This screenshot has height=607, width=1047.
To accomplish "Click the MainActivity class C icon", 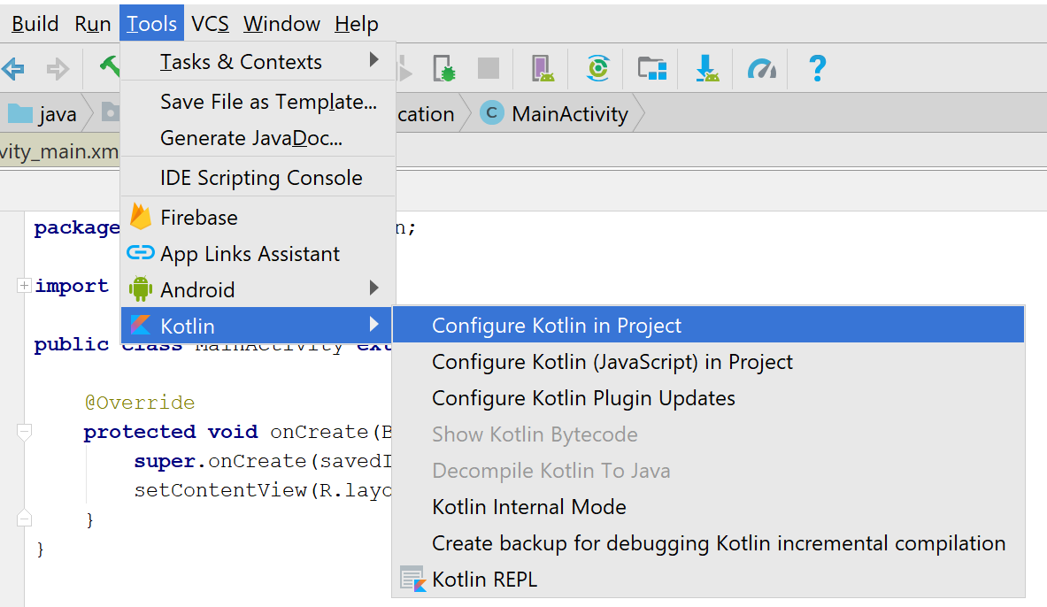I will 492,113.
